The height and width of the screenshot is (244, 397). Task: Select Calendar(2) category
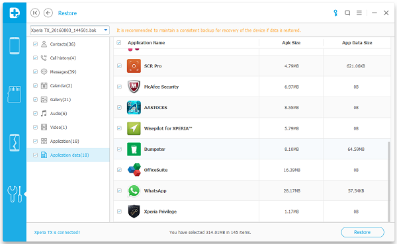[x=61, y=85]
